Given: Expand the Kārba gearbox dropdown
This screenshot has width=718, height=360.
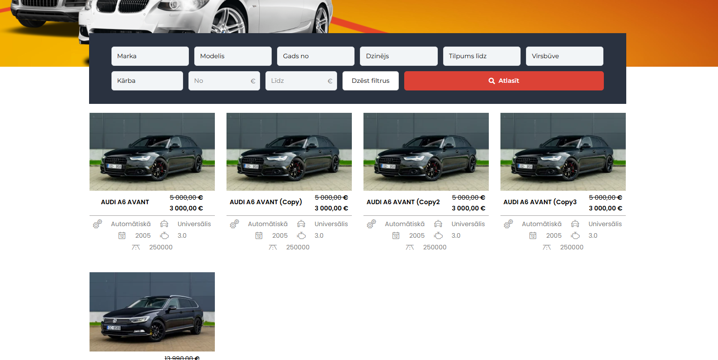Looking at the screenshot, I should (x=147, y=81).
